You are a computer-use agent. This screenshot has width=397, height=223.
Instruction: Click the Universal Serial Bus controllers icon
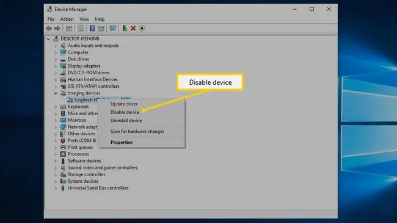(63, 188)
